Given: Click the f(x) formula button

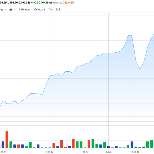Looking at the screenshot, I should (50, 9).
